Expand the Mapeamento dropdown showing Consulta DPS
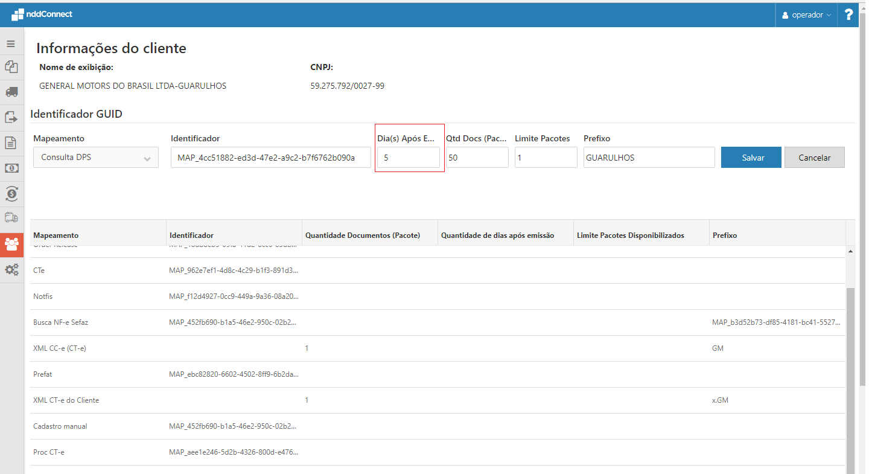The height and width of the screenshot is (474, 869). click(x=95, y=158)
